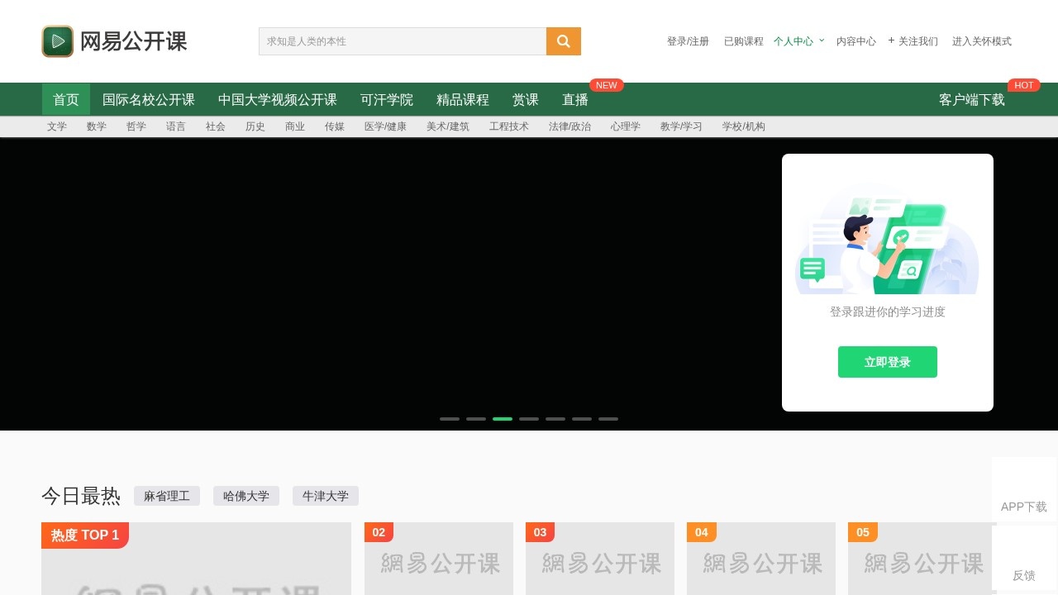
Task: Toggle the 牛津大学 filter tag
Action: tap(325, 496)
